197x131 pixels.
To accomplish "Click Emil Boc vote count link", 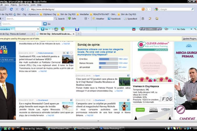I will pyautogui.click(x=123, y=59).
